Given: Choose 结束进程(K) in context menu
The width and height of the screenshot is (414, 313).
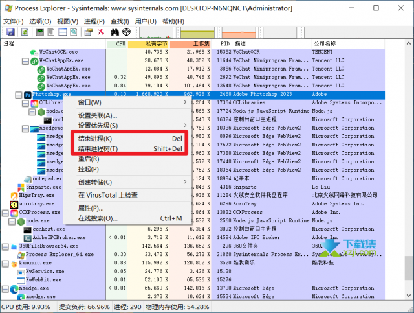Looking at the screenshot, I should pos(127,139).
